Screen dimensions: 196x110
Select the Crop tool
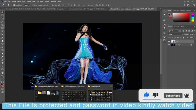[2, 25]
